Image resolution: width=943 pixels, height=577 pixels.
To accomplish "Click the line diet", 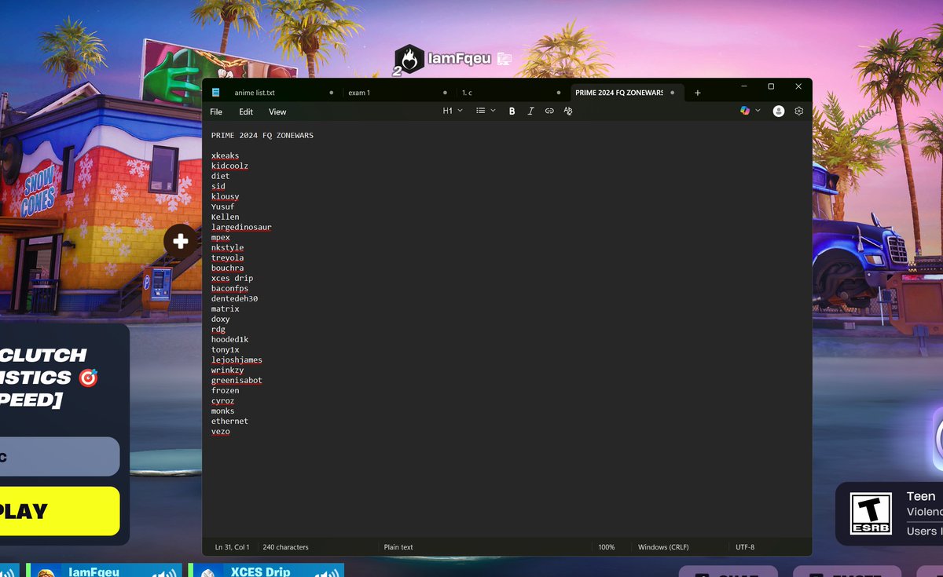I will [x=220, y=176].
